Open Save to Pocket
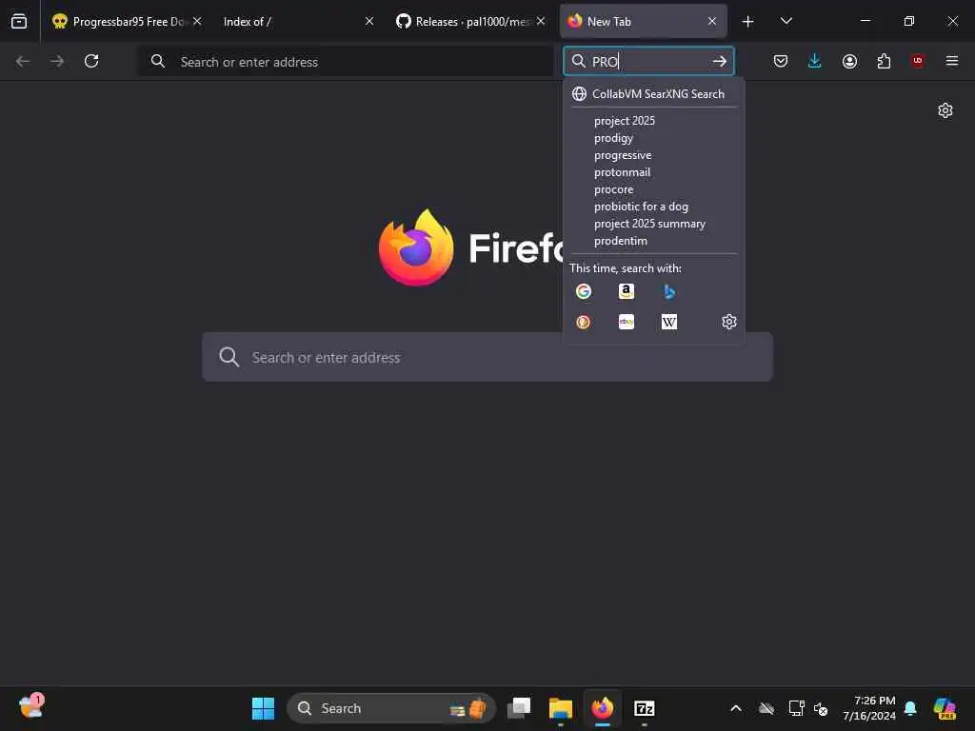Image resolution: width=975 pixels, height=731 pixels. coord(781,61)
